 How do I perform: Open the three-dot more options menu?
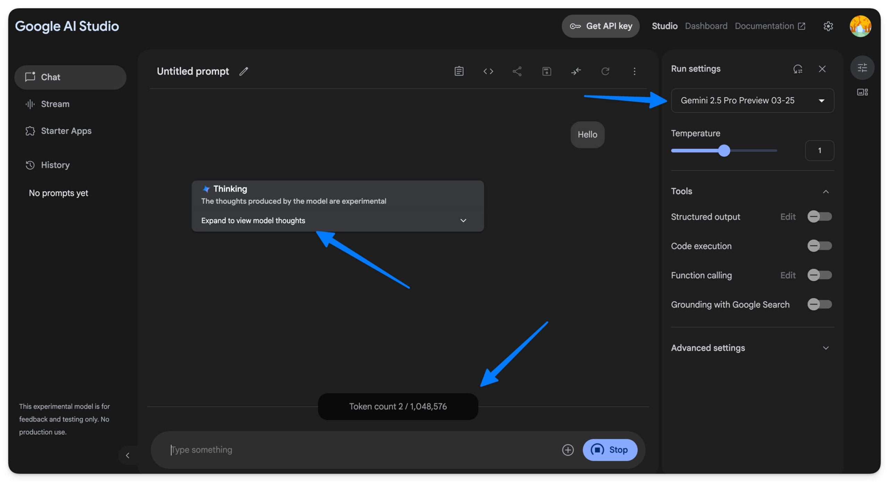[634, 71]
